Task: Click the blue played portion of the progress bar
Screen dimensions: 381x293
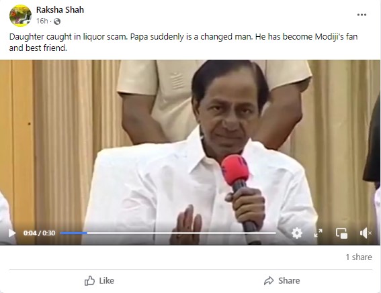Action: (x=74, y=233)
